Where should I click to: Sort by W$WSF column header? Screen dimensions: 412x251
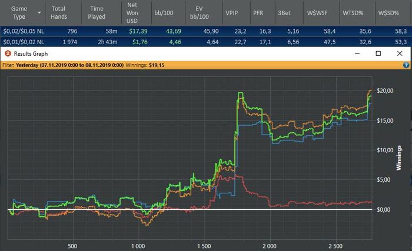click(317, 13)
